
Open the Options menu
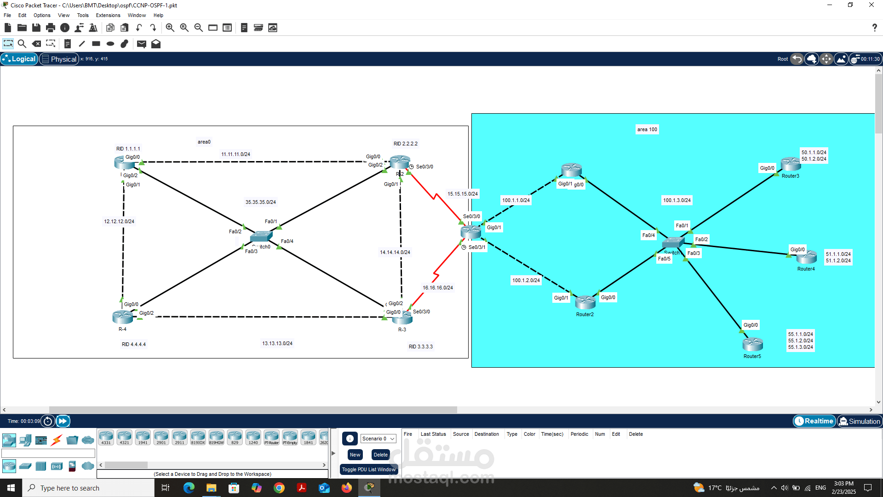point(42,15)
